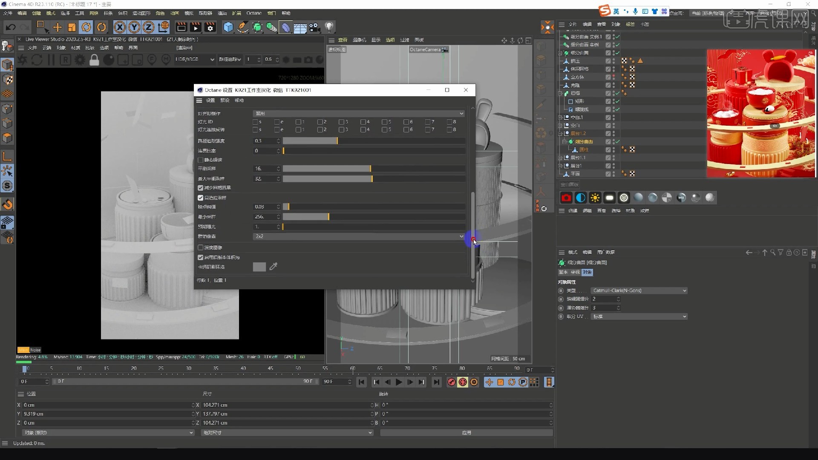818x460 pixels.
Task: Expand the 展台1.1 object tree node
Action: pyautogui.click(x=560, y=158)
